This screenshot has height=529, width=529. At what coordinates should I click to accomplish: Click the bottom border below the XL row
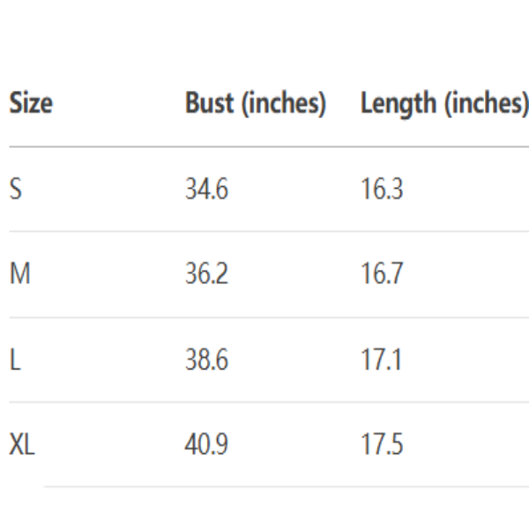click(282, 486)
